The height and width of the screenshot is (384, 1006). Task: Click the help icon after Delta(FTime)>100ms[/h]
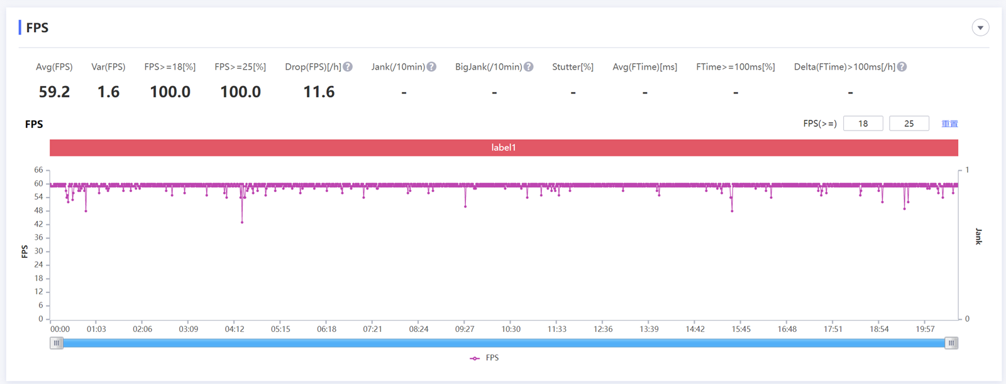click(902, 67)
